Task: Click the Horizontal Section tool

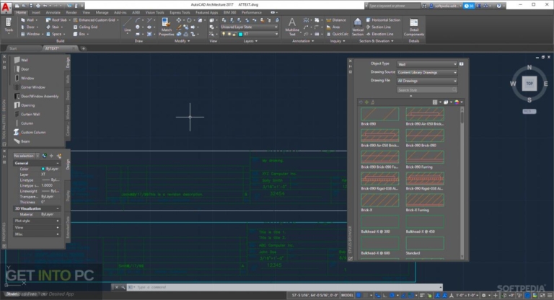Action: coord(383,20)
